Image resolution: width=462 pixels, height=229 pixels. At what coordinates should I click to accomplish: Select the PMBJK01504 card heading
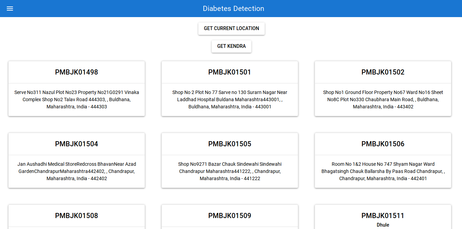point(77,144)
